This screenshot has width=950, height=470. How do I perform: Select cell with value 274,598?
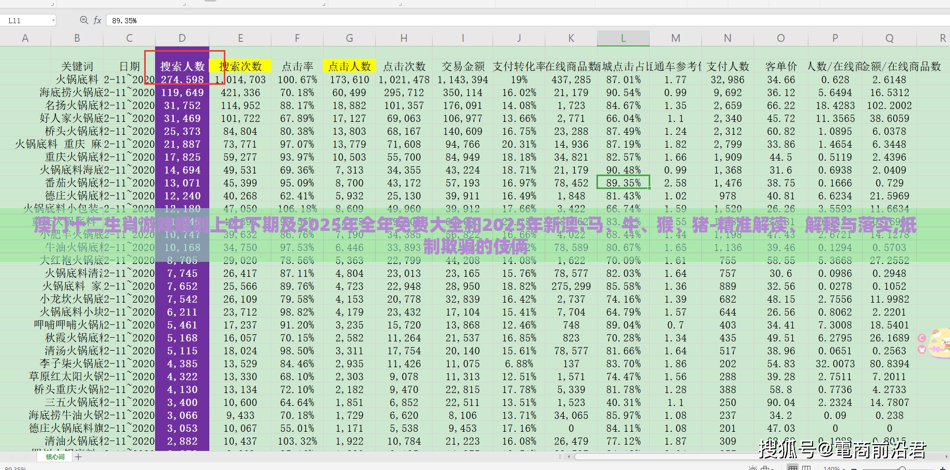coord(182,80)
